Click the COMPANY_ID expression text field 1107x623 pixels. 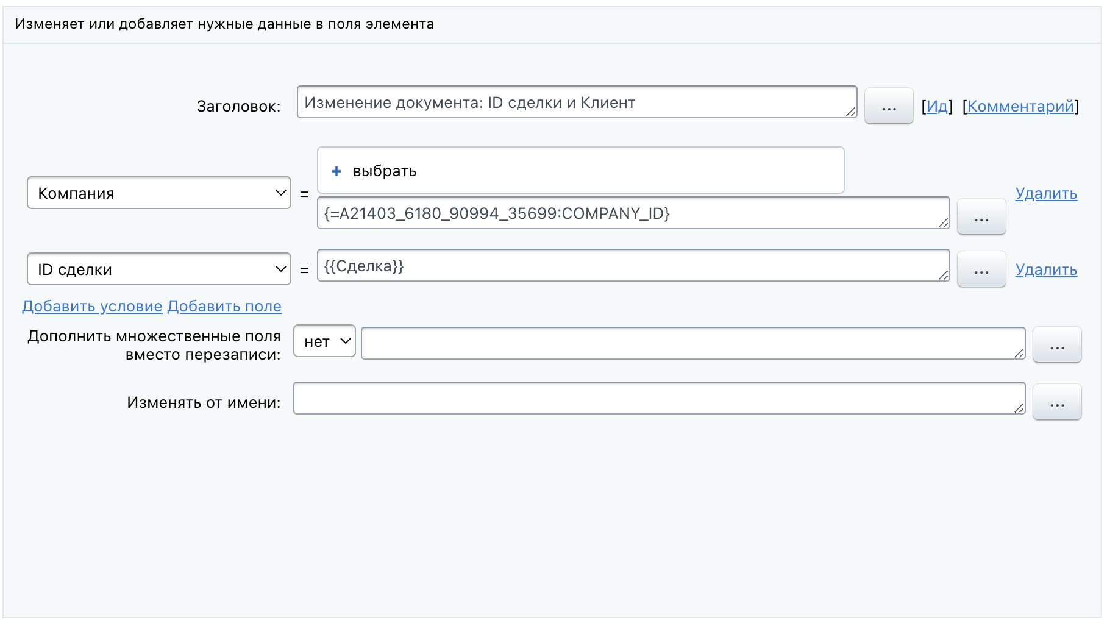(628, 213)
